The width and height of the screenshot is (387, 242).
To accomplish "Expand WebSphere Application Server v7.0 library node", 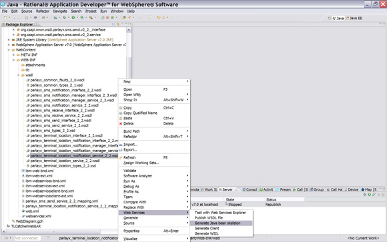I will pos(9,45).
